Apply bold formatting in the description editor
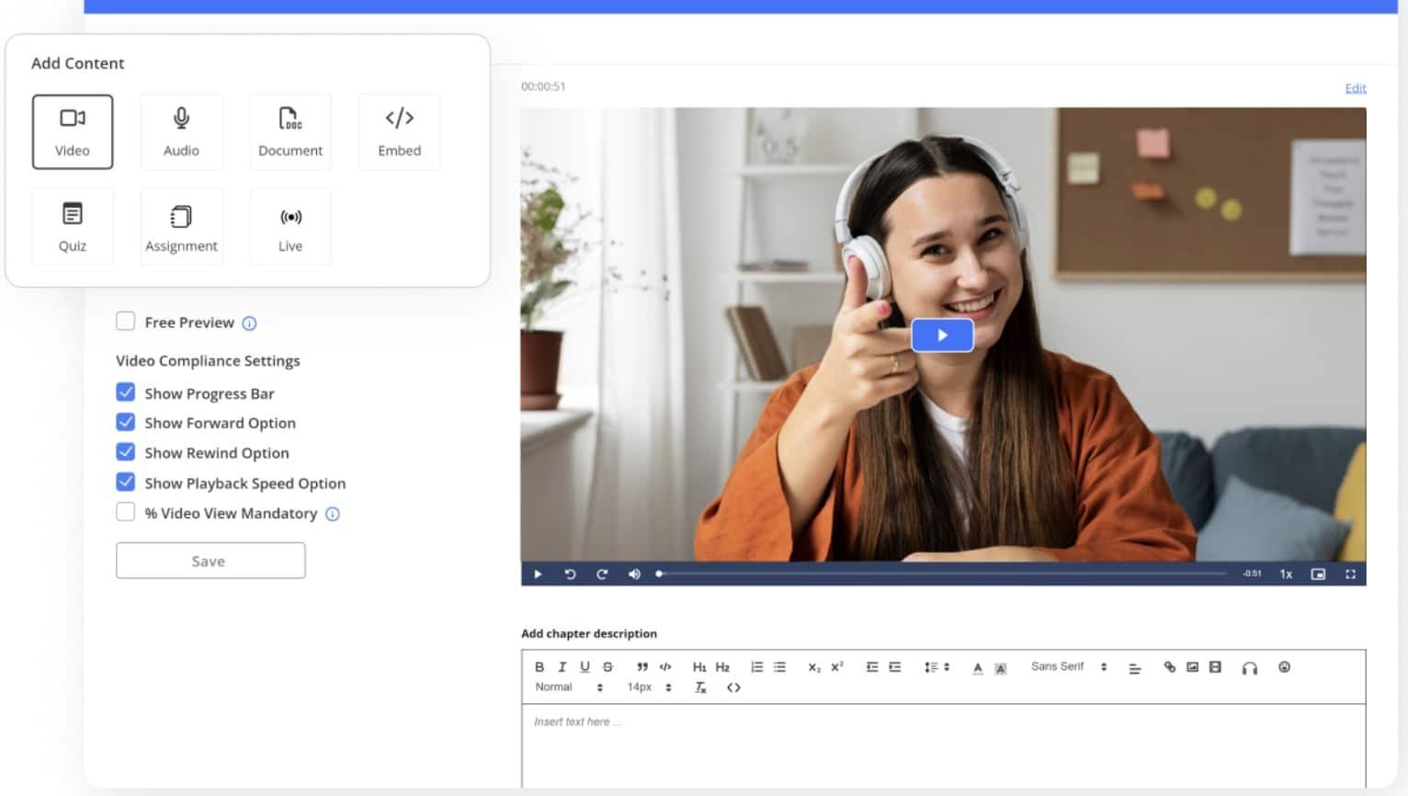Viewport: 1408px width, 796px height. (x=539, y=667)
